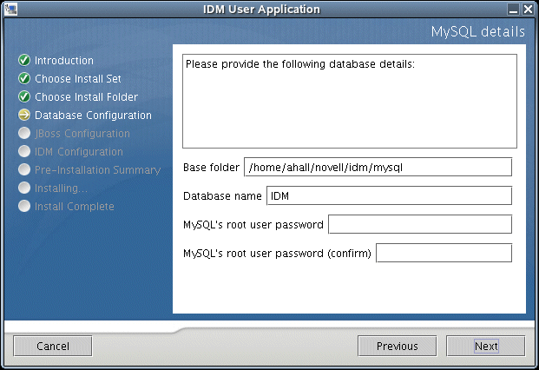Minimize the IDM User Application window
This screenshot has width=539, height=370.
pos(515,10)
